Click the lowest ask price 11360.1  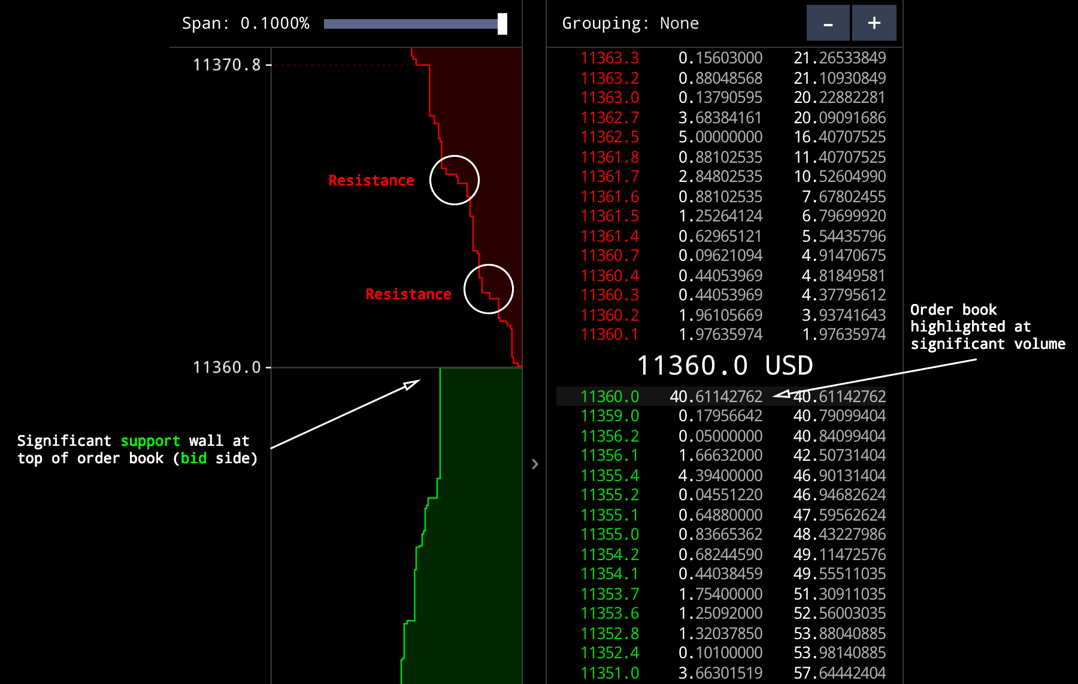point(610,335)
